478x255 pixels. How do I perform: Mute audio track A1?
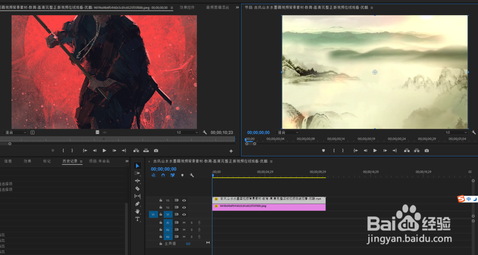[x=184, y=222]
